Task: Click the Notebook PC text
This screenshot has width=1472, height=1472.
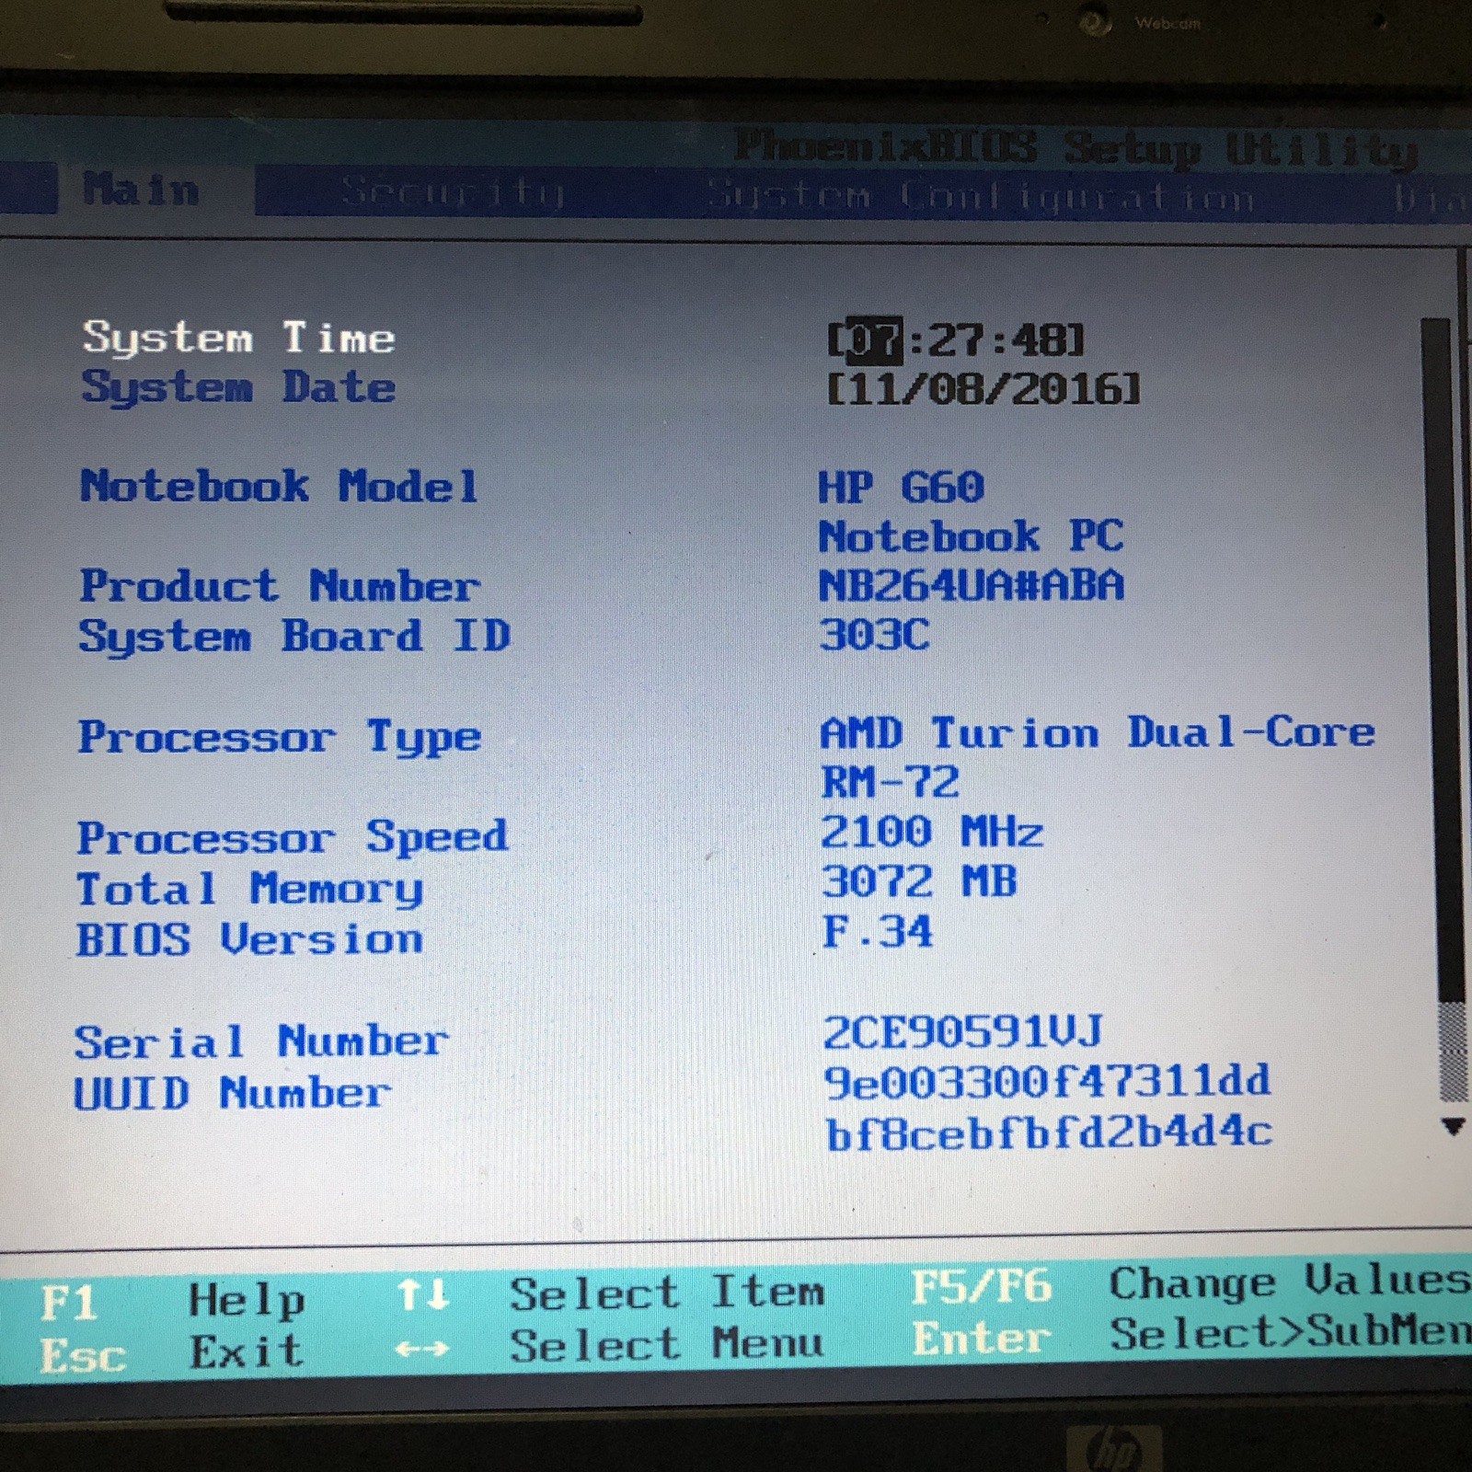Action: click(971, 536)
